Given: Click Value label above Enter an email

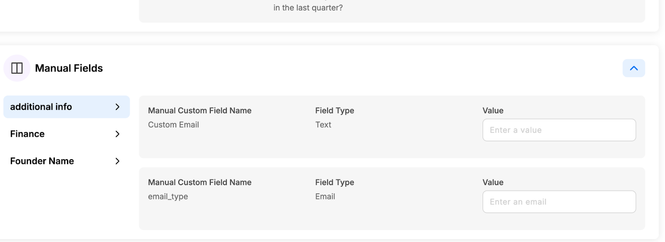Looking at the screenshot, I should (493, 183).
